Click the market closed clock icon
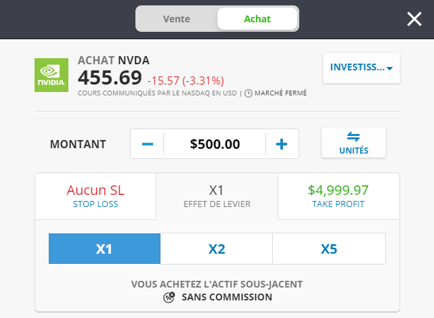This screenshot has height=318, width=434. 248,93
